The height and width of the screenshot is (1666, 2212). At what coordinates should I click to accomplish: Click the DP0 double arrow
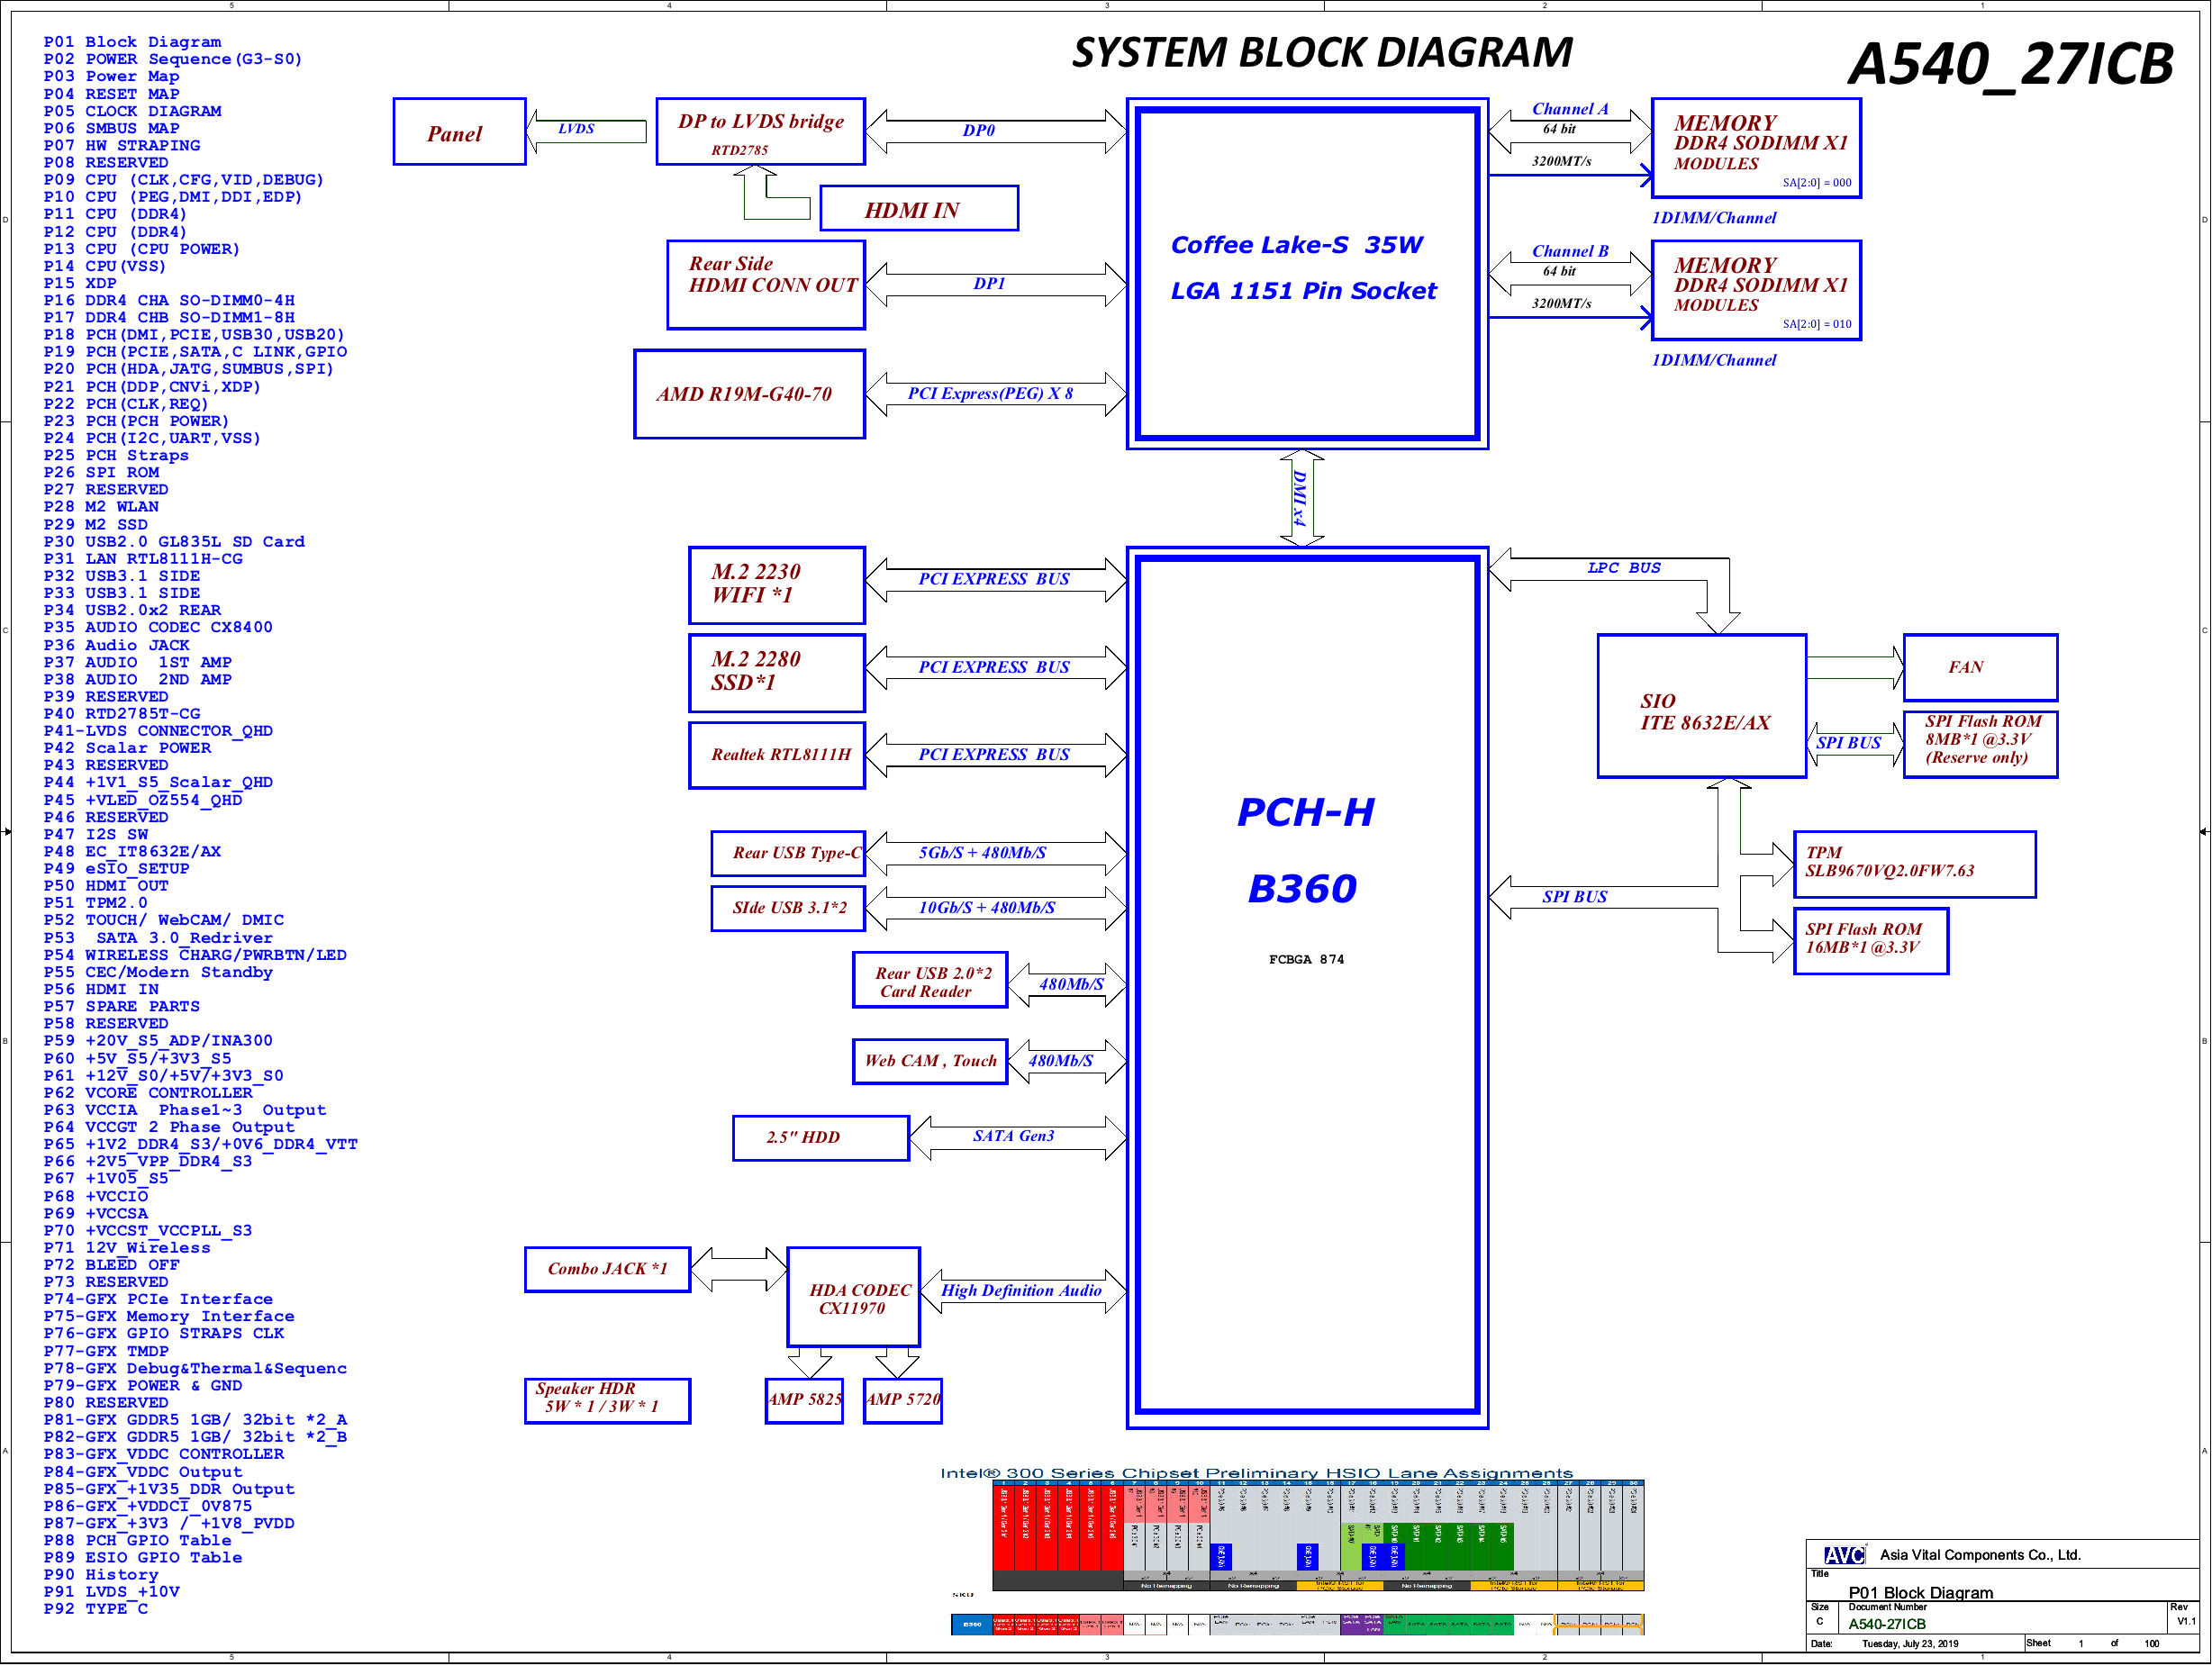[x=995, y=131]
